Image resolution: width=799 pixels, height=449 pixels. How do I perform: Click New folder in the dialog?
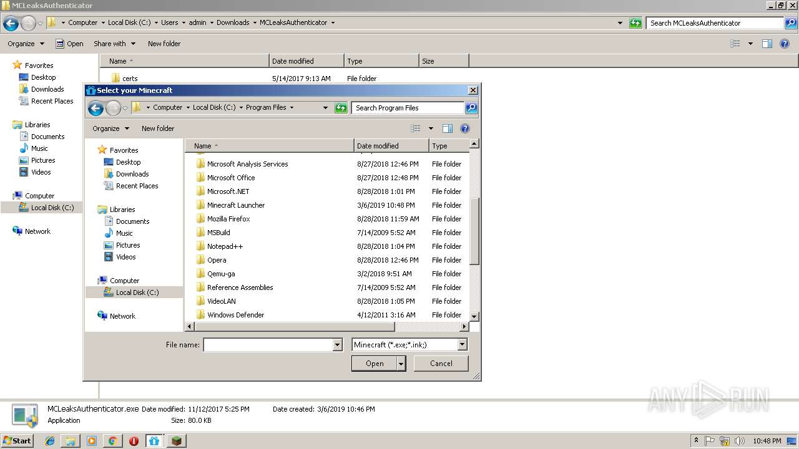click(x=158, y=128)
